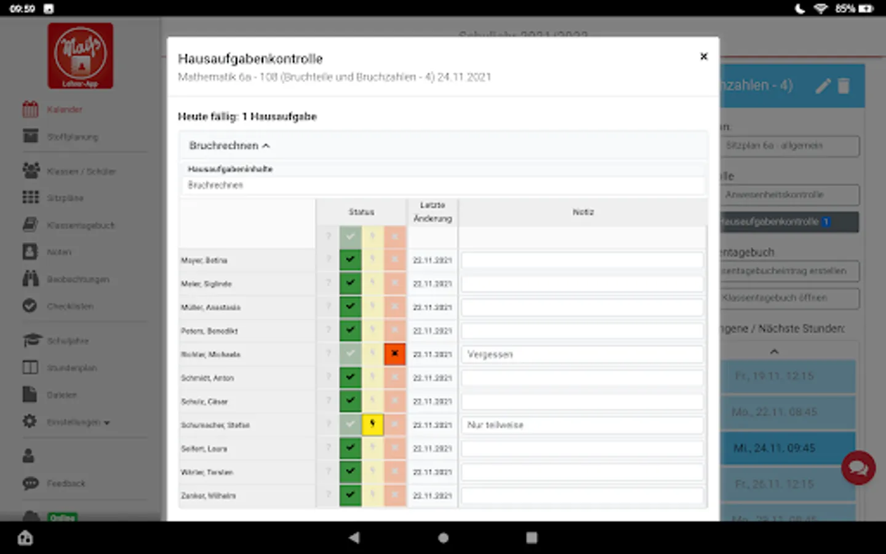Select student name Schmidt, Anton
Image resolution: width=886 pixels, height=554 pixels.
tap(207, 378)
